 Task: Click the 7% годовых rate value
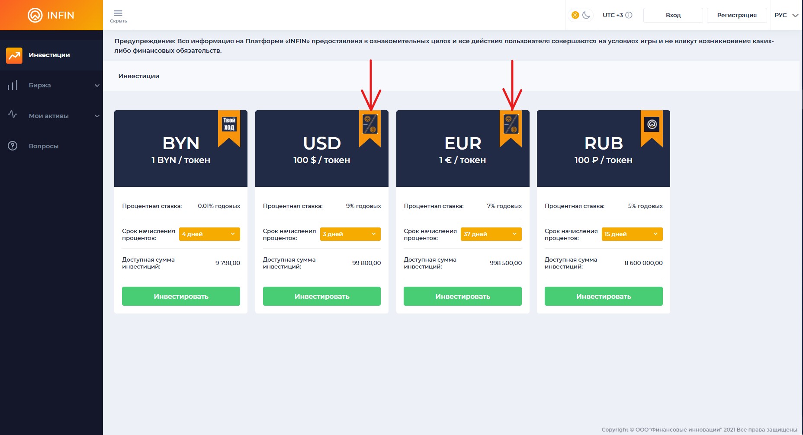pos(504,206)
